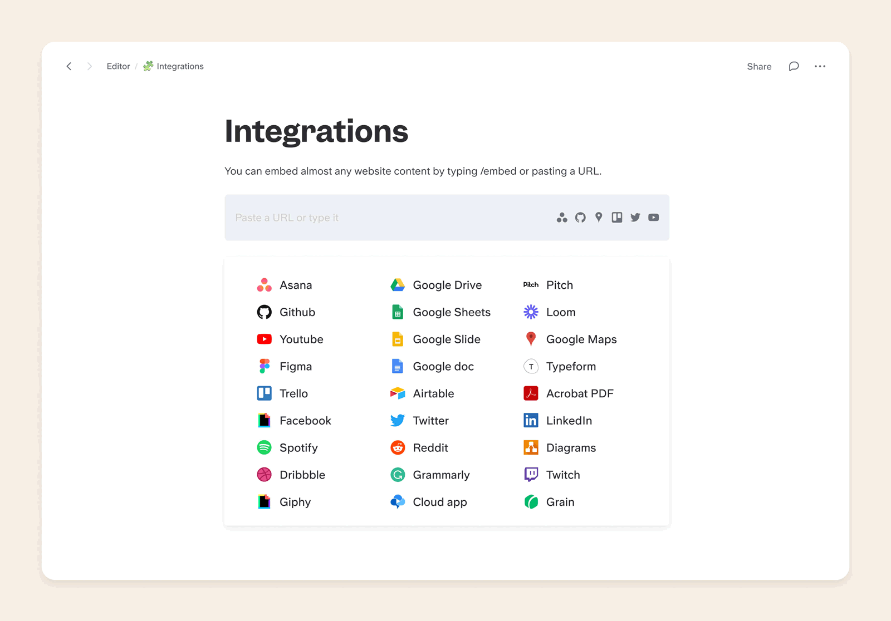Select the Pitch integration
The height and width of the screenshot is (621, 891).
pyautogui.click(x=548, y=285)
